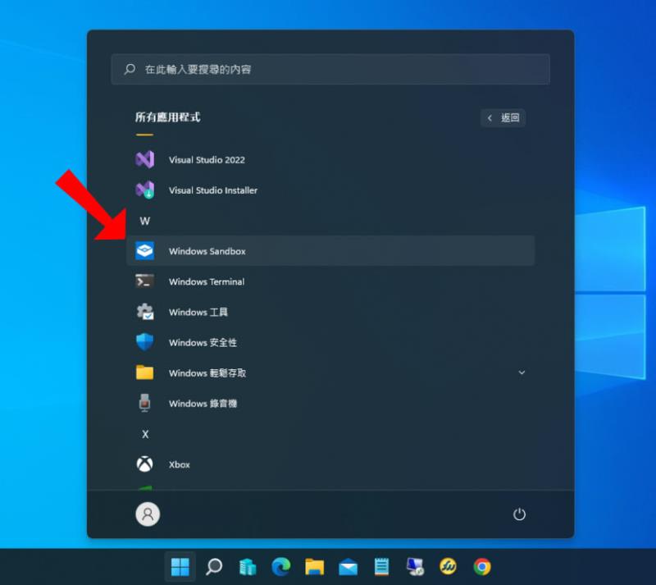Expand the Windows 輕鬆存取 folder chevron
This screenshot has height=585, width=656.
(522, 372)
